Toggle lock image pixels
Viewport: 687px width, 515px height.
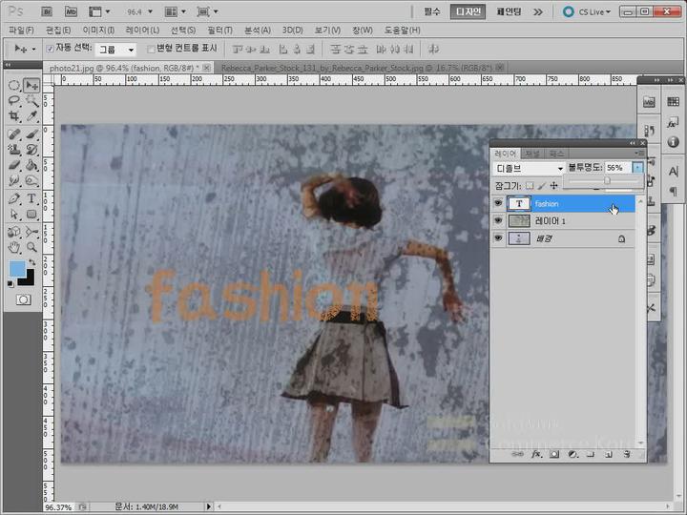coord(542,186)
